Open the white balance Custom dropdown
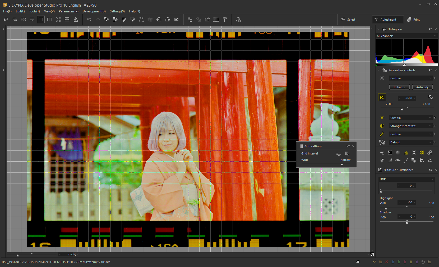439x267 pixels. [x=410, y=118]
